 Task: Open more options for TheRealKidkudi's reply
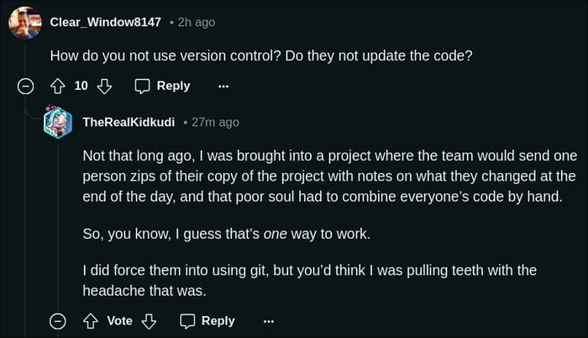269,320
